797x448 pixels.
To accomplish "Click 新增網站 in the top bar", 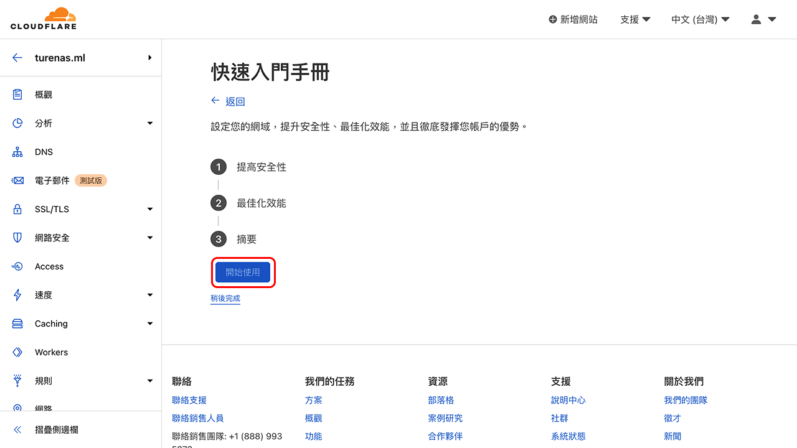I will [573, 19].
